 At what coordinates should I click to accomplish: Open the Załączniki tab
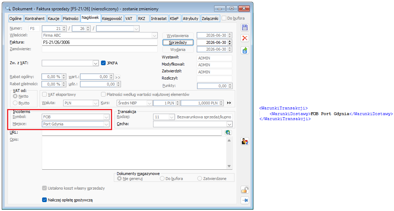pyautogui.click(x=210, y=18)
